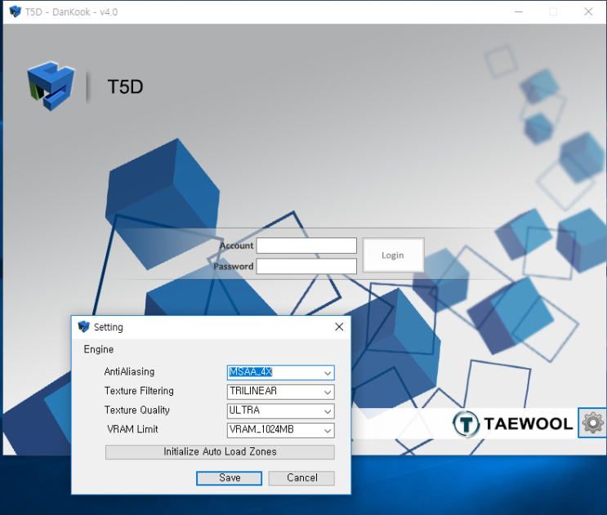This screenshot has height=515, width=607.
Task: Focus the Account input field
Action: (x=306, y=246)
